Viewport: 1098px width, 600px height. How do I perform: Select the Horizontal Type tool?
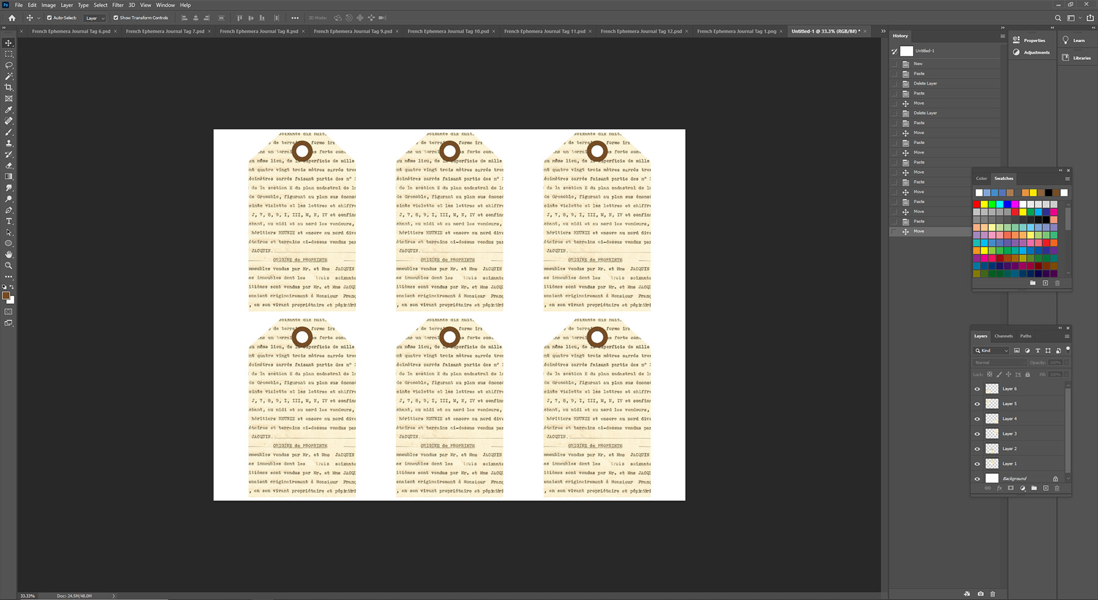[x=9, y=221]
